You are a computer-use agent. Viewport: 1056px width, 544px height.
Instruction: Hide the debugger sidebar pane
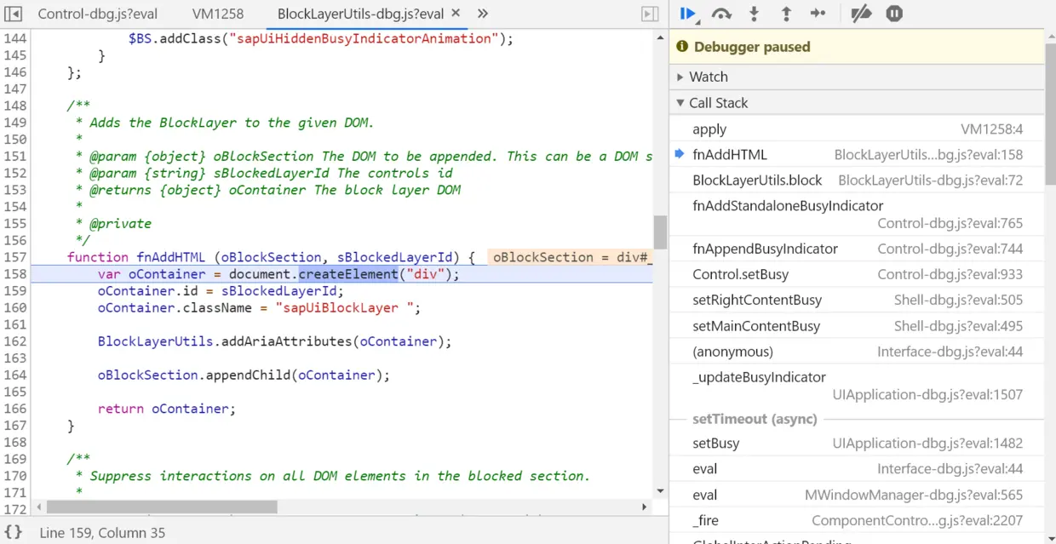tap(650, 14)
